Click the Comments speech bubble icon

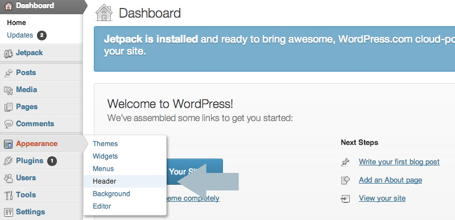coord(9,124)
